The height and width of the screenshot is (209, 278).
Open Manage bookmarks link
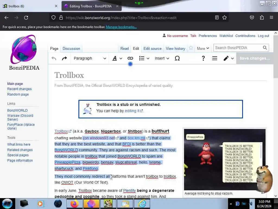pos(121,27)
